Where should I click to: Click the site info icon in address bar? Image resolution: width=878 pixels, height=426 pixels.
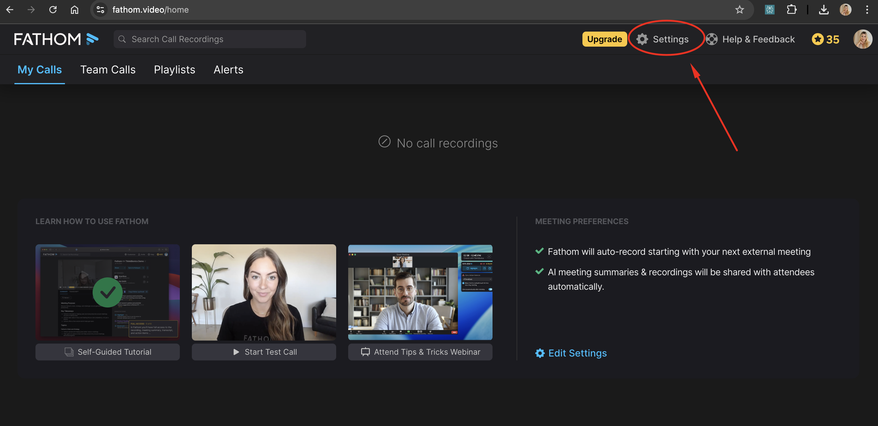(100, 10)
